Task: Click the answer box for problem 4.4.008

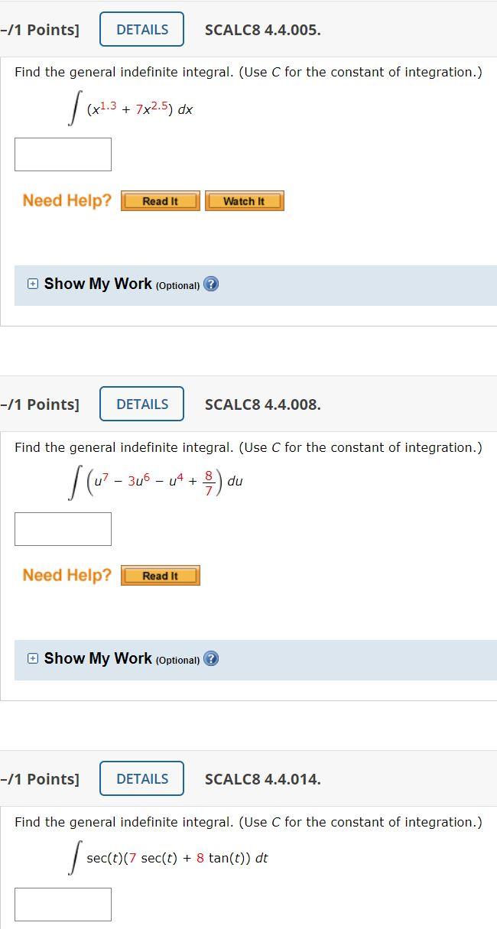Action: [x=63, y=528]
